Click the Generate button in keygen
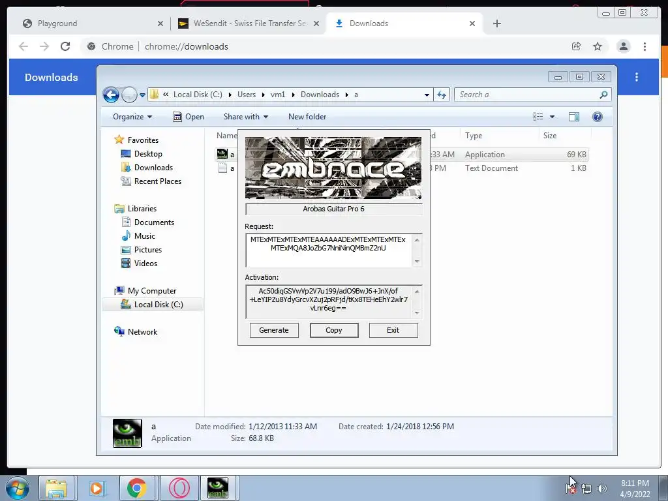Image resolution: width=668 pixels, height=501 pixels. [274, 330]
